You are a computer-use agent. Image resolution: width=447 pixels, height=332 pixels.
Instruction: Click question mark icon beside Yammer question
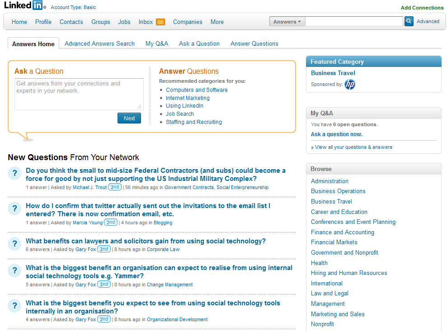pyautogui.click(x=14, y=270)
